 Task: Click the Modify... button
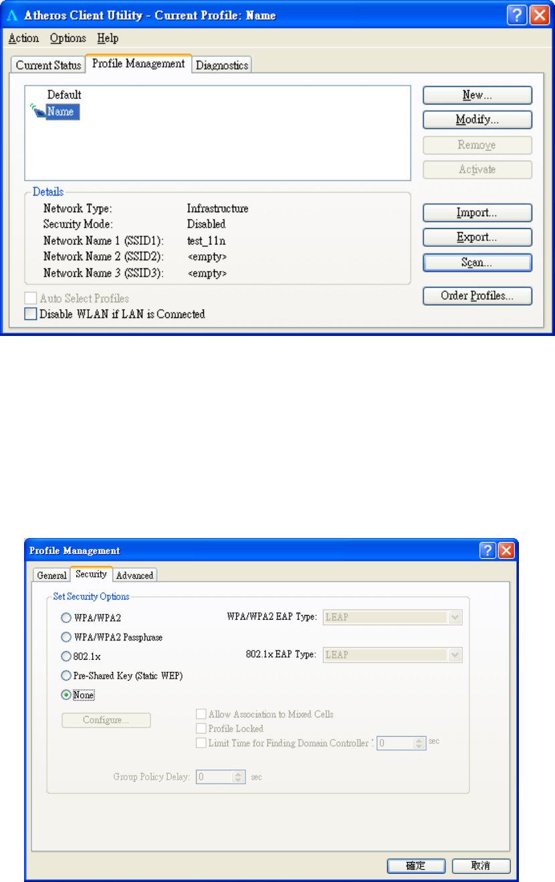pos(477,120)
